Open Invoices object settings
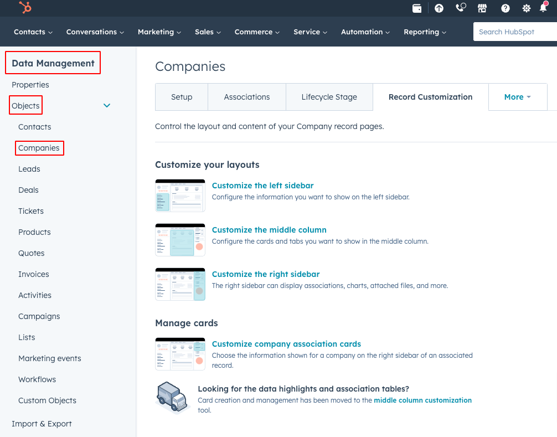This screenshot has width=557, height=437. pyautogui.click(x=34, y=274)
